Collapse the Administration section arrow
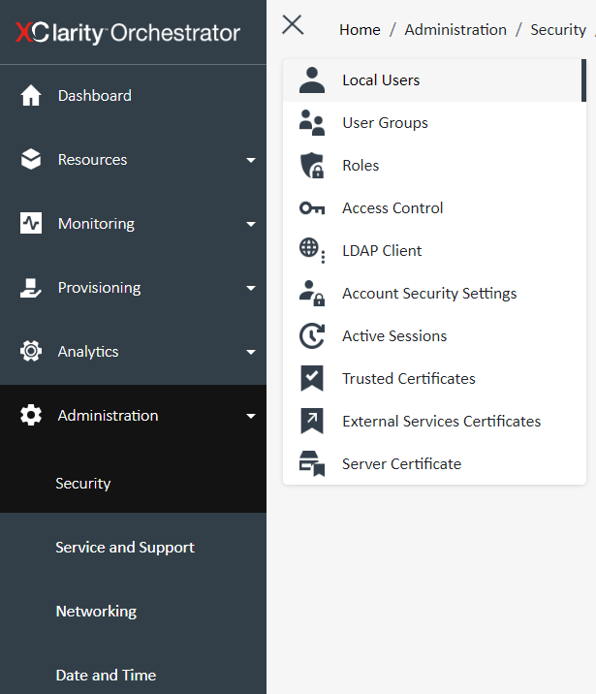The image size is (596, 694). pyautogui.click(x=251, y=416)
